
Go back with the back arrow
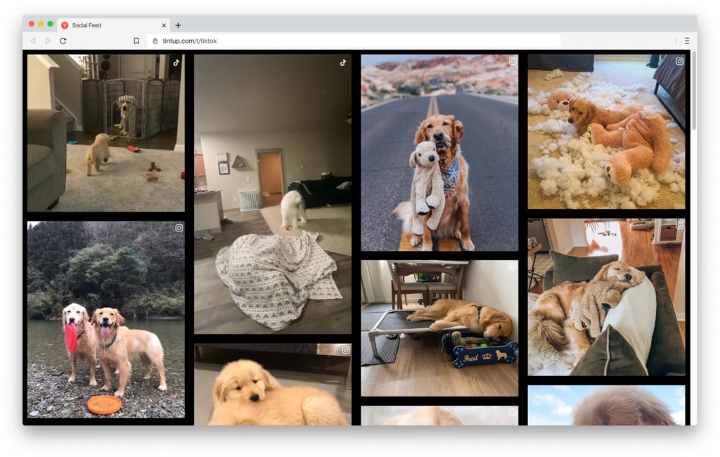pyautogui.click(x=33, y=41)
